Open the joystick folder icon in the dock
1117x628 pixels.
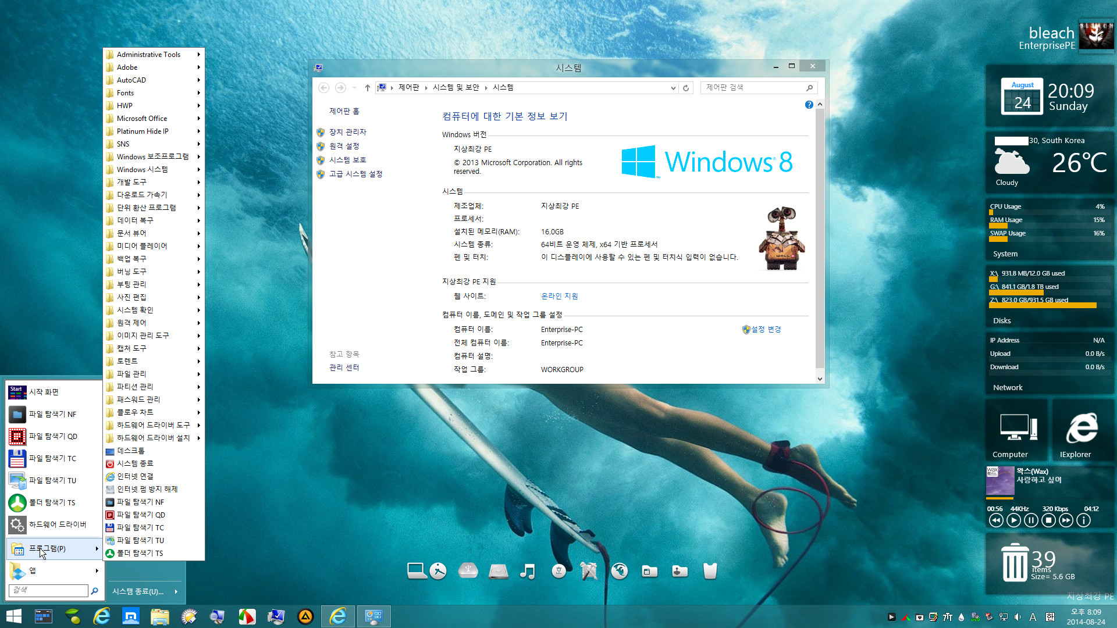[x=680, y=571]
